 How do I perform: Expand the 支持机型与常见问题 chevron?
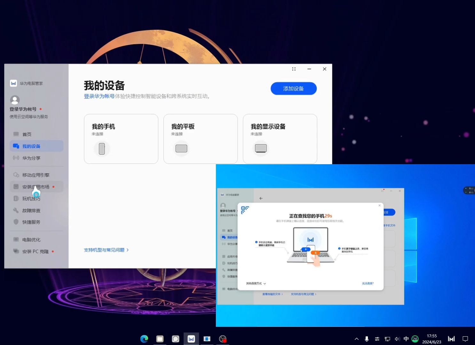point(127,250)
